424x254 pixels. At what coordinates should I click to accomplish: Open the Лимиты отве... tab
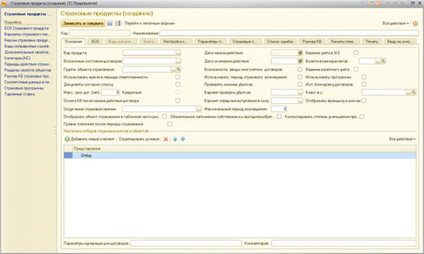[343, 42]
